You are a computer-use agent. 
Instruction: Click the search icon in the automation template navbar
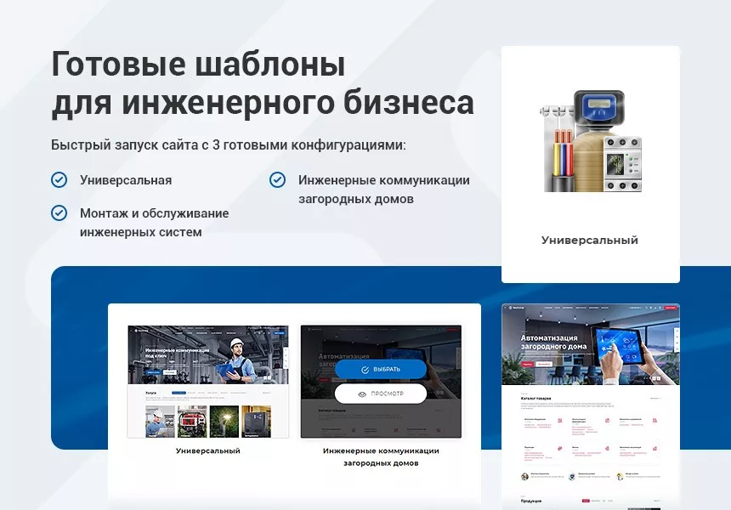coord(648,307)
